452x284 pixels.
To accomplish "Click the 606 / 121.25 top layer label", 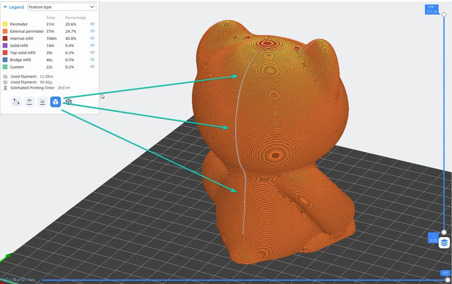I will coord(432,9).
